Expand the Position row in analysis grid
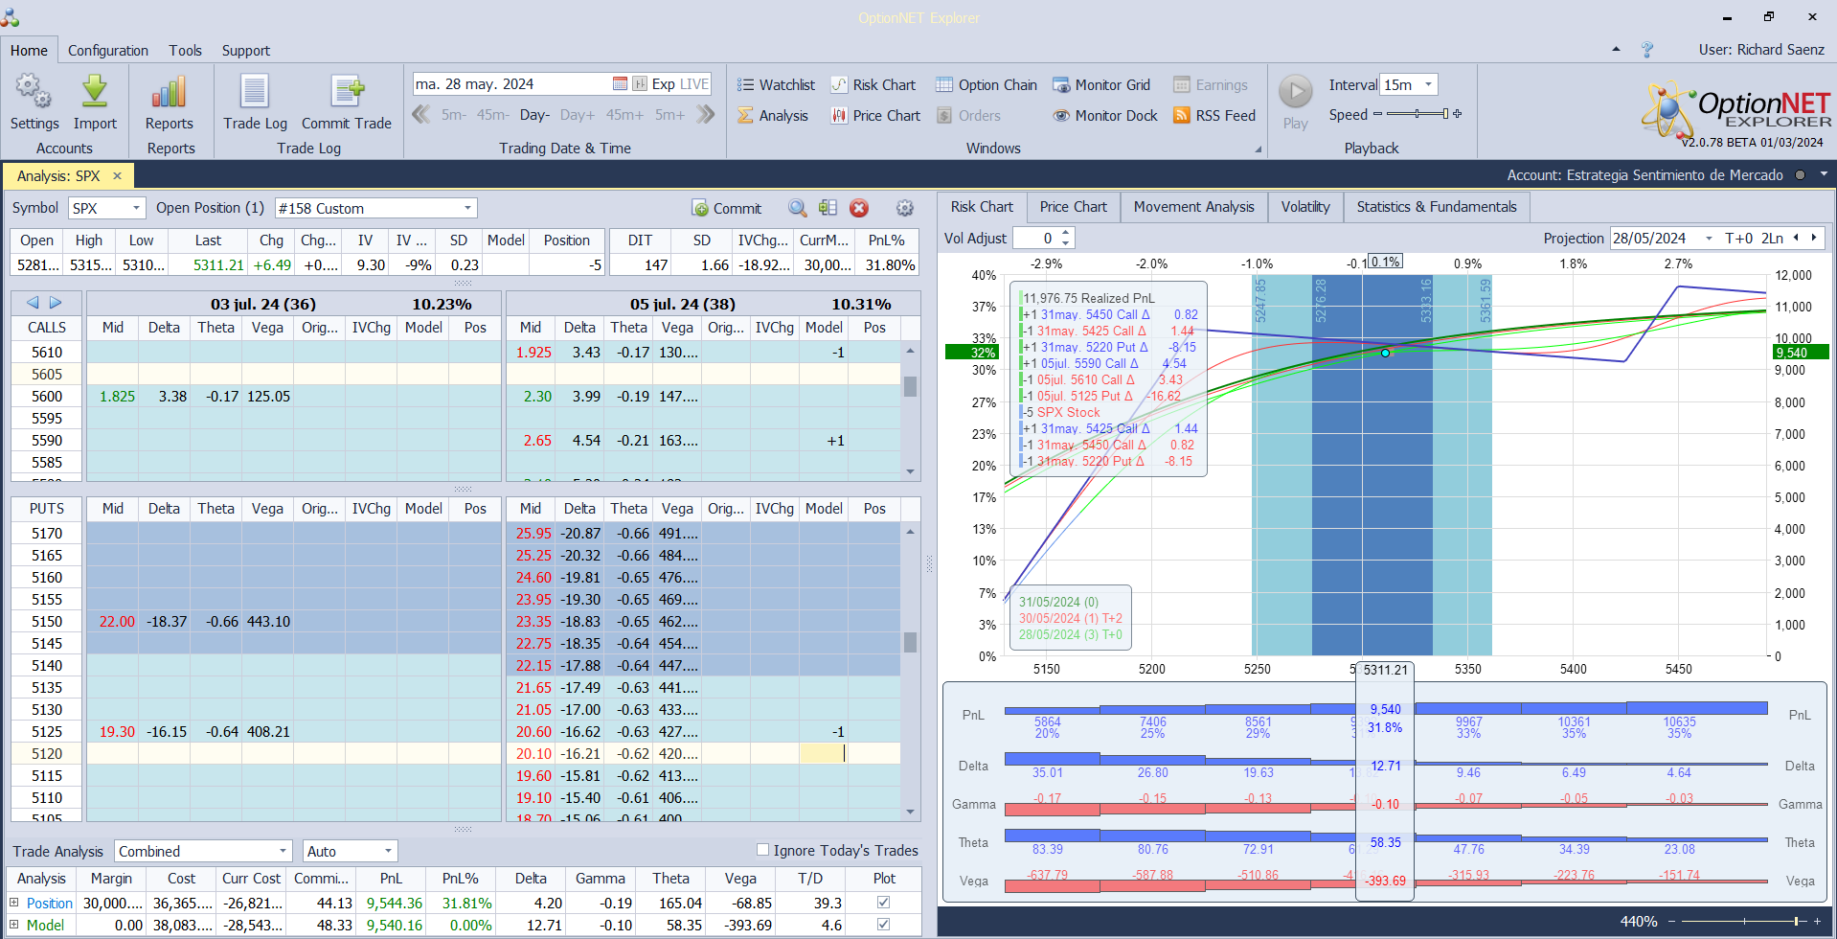Image resolution: width=1837 pixels, height=939 pixels. (x=14, y=903)
